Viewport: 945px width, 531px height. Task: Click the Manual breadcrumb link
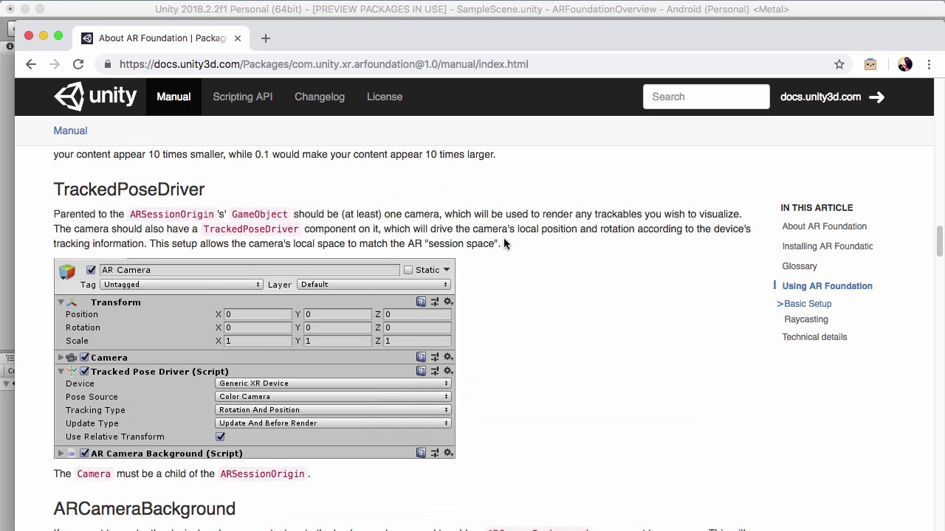point(70,131)
